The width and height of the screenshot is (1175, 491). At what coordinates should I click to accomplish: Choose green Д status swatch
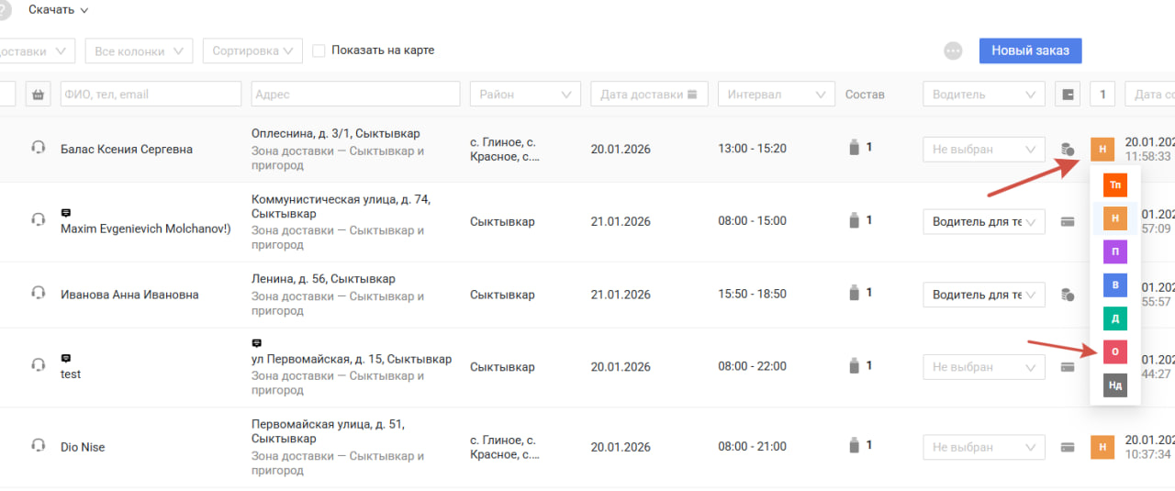[1114, 318]
